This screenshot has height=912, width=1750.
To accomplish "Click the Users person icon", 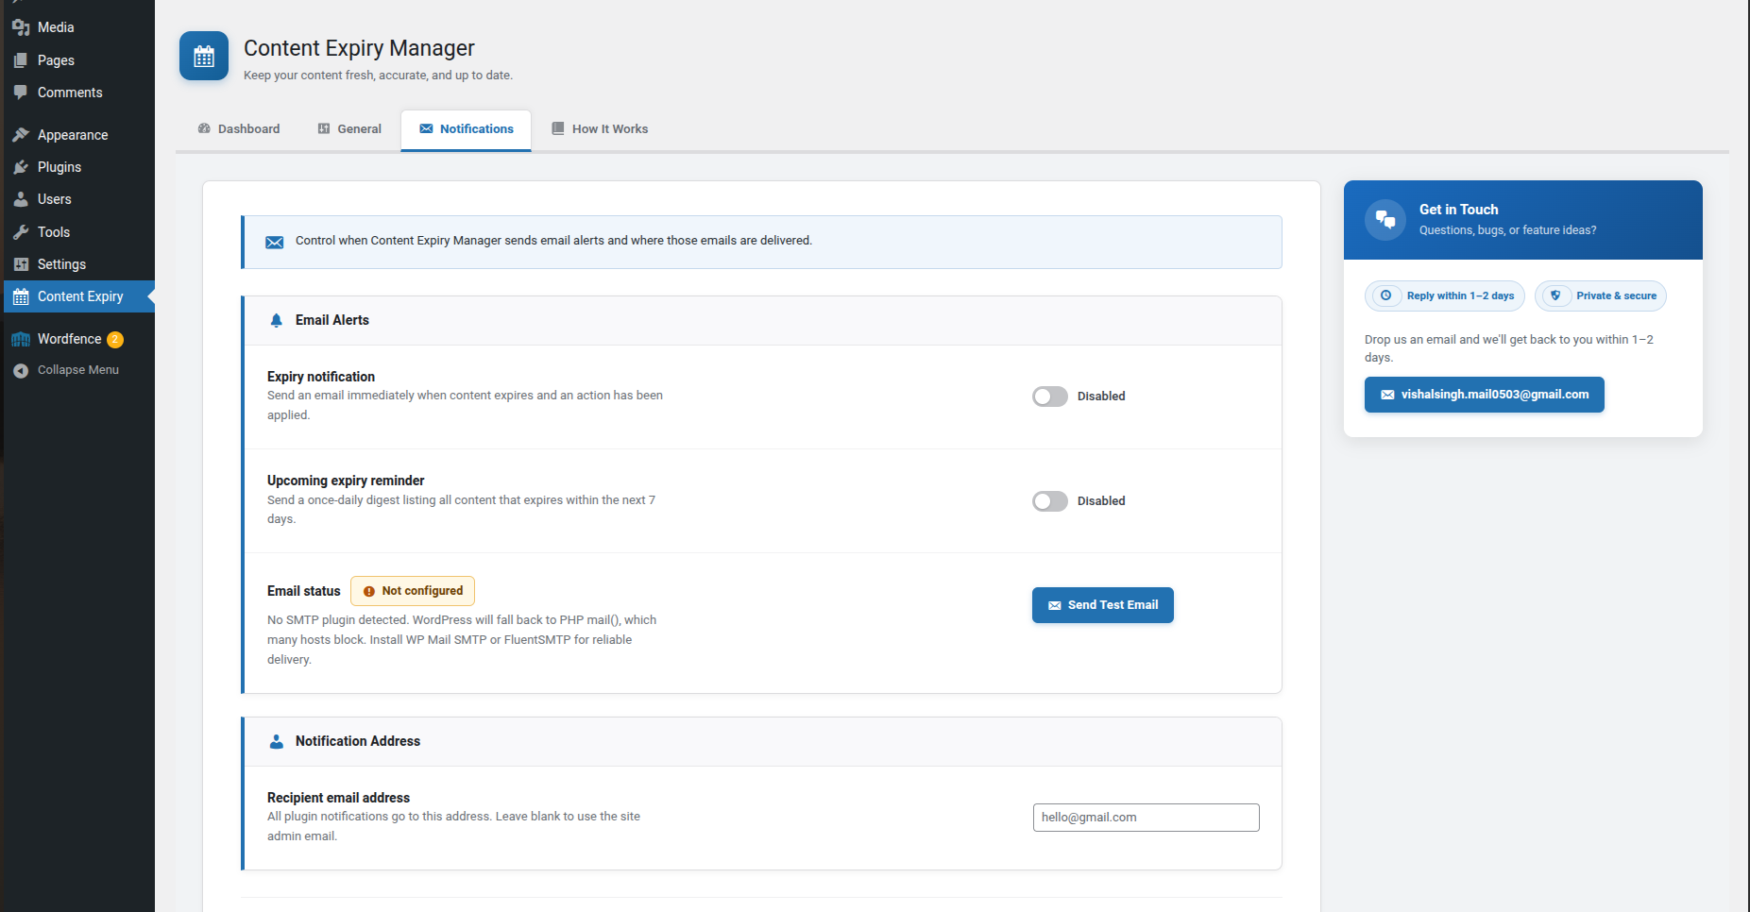I will pos(21,199).
